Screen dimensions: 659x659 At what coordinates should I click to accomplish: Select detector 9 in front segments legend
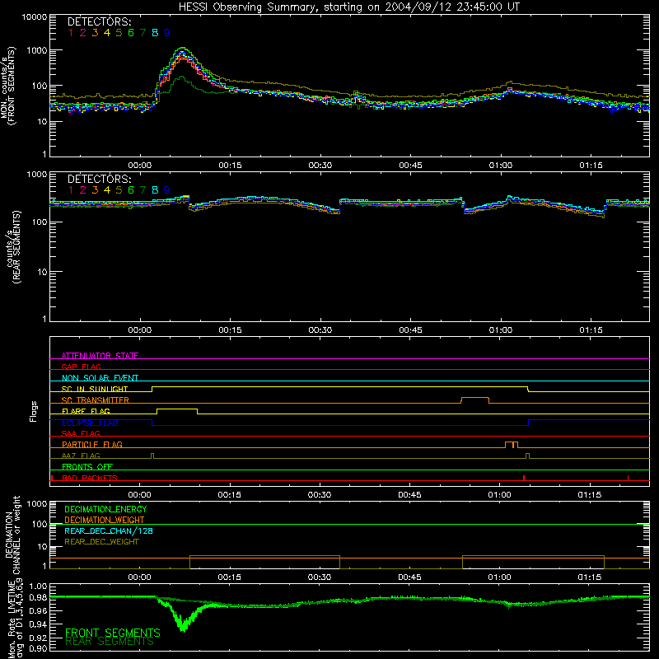[167, 33]
